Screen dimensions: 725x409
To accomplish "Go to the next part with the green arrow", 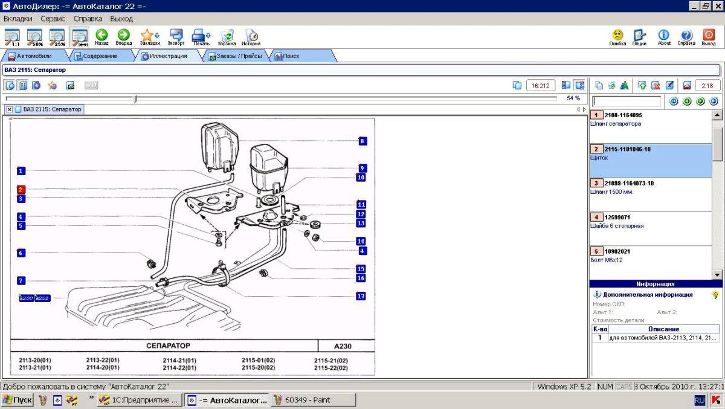I will coord(700,101).
